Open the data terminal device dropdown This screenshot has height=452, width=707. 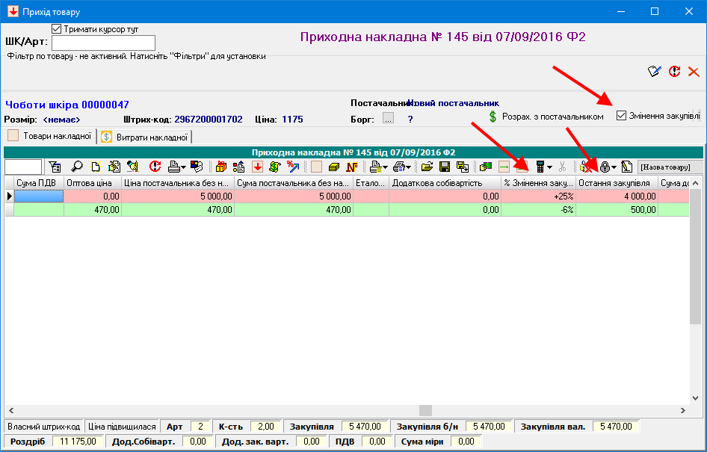[x=550, y=167]
